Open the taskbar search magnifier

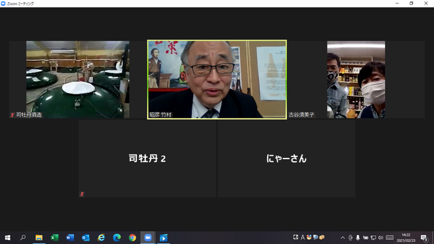pyautogui.click(x=23, y=238)
